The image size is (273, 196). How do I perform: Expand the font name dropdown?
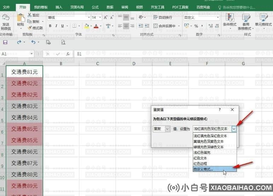pos(89,17)
